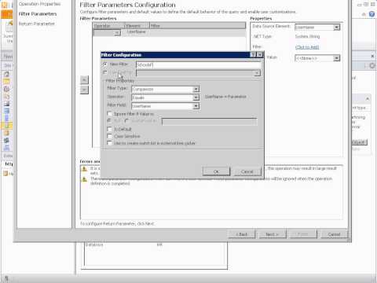Screen dimensions: 377x283
Task: Select the Custom value radio option
Action: (127, 120)
